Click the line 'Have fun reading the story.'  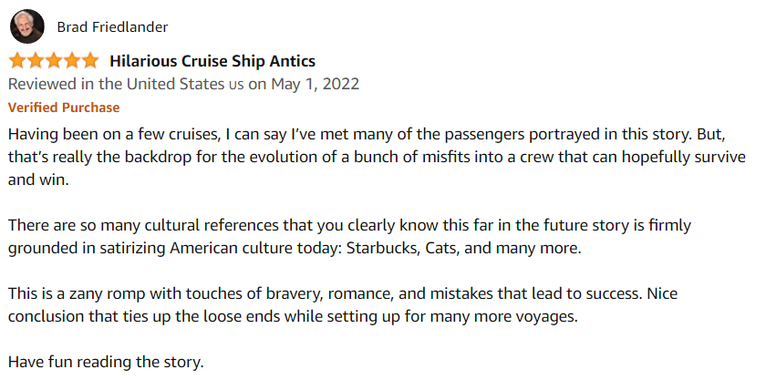click(105, 363)
